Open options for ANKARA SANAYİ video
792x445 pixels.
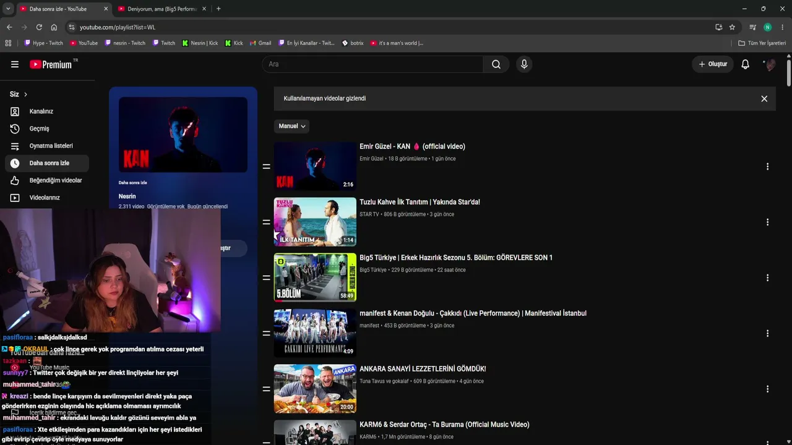click(x=767, y=389)
